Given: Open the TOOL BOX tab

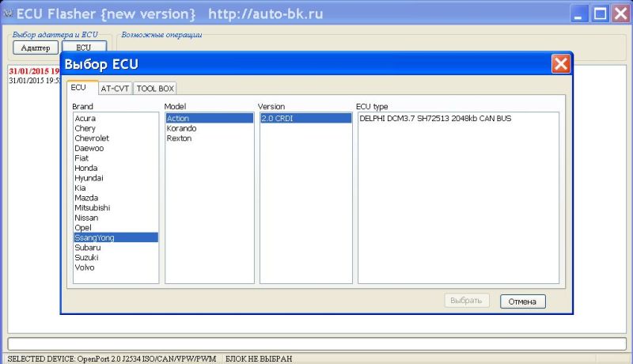Looking at the screenshot, I should point(155,89).
